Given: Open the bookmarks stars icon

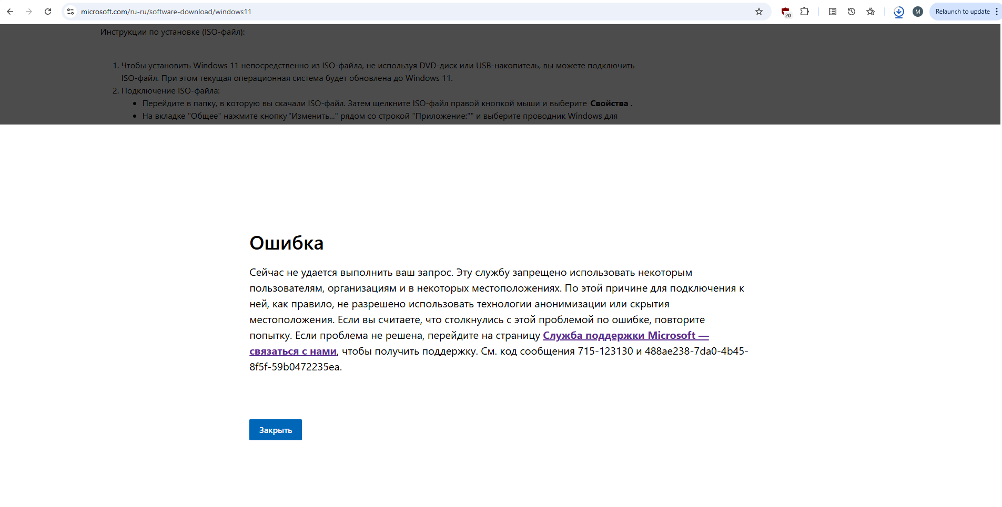Looking at the screenshot, I should click(871, 12).
